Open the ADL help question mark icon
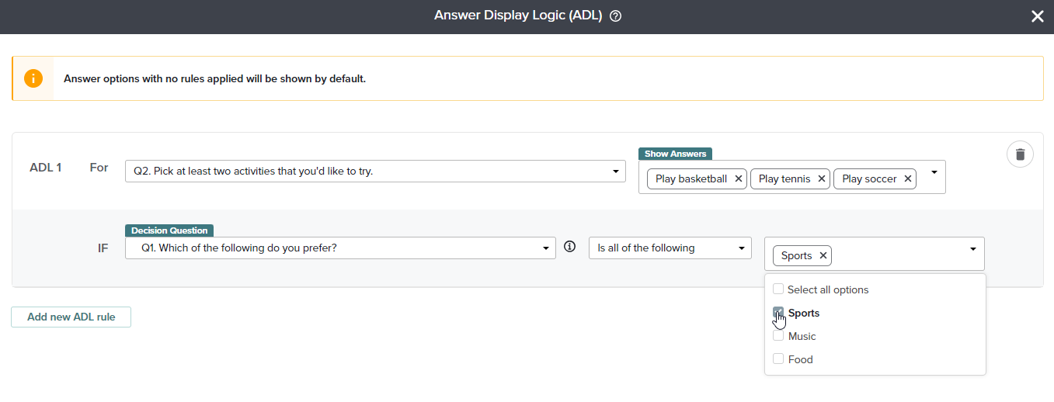 (x=615, y=16)
